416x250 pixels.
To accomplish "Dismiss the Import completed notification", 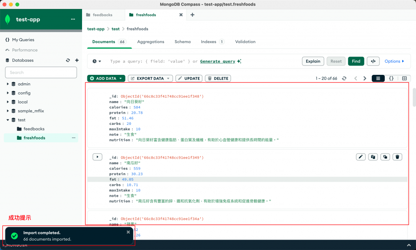I will tap(128, 232).
